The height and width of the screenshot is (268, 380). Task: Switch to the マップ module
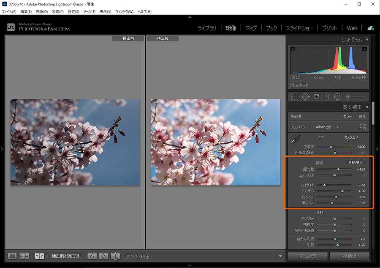pos(251,28)
